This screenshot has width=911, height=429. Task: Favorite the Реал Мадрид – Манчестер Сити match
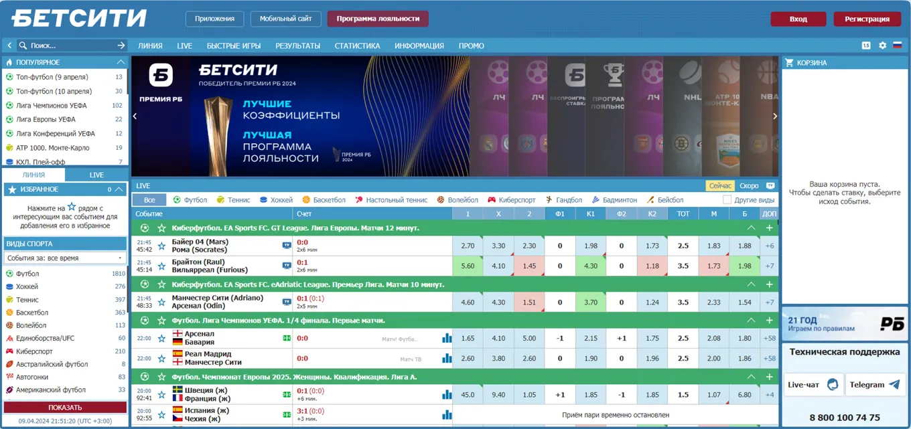pos(161,358)
